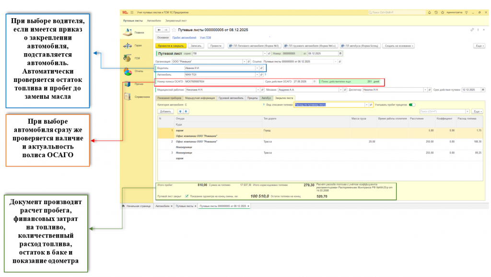Add this document to favorites with star
The height and width of the screenshot is (277, 491).
174,30
